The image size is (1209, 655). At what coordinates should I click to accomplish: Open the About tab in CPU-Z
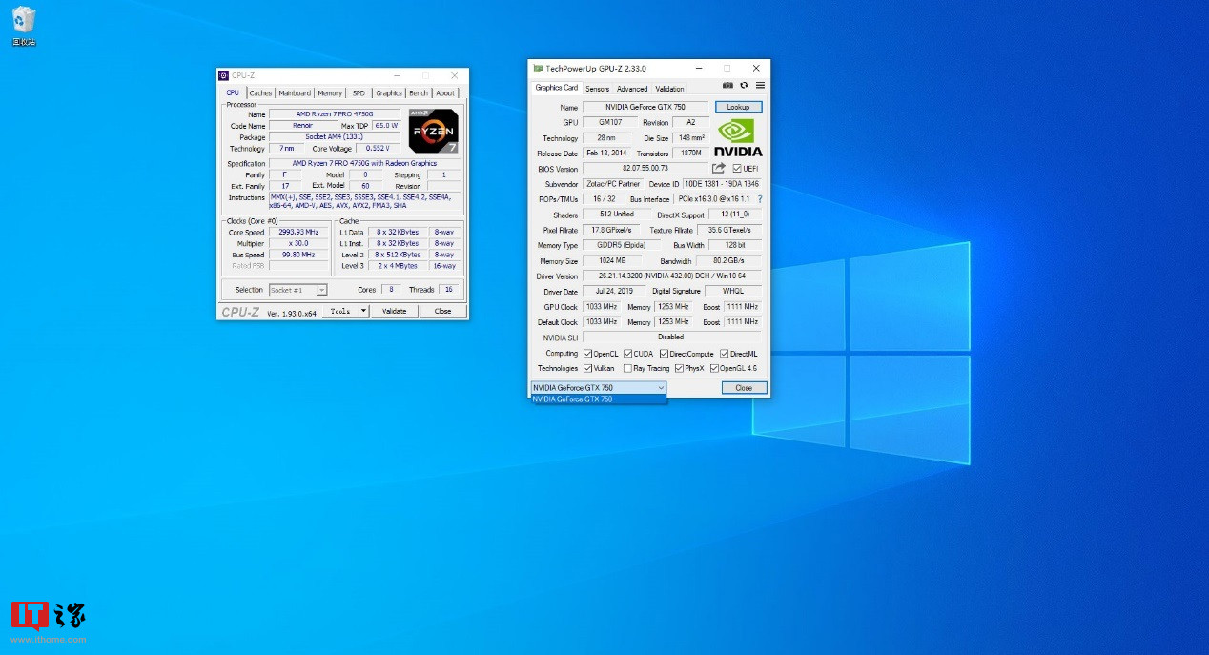445,93
